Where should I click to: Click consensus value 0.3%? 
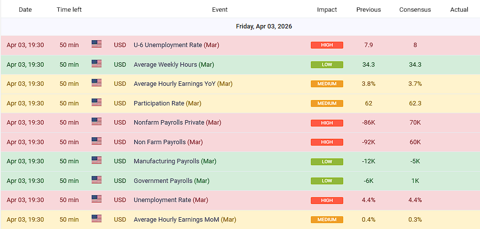click(x=415, y=220)
